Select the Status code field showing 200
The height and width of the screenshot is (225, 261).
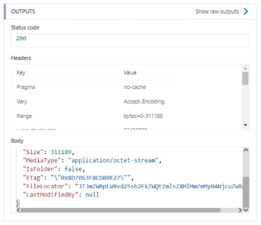pos(130,40)
